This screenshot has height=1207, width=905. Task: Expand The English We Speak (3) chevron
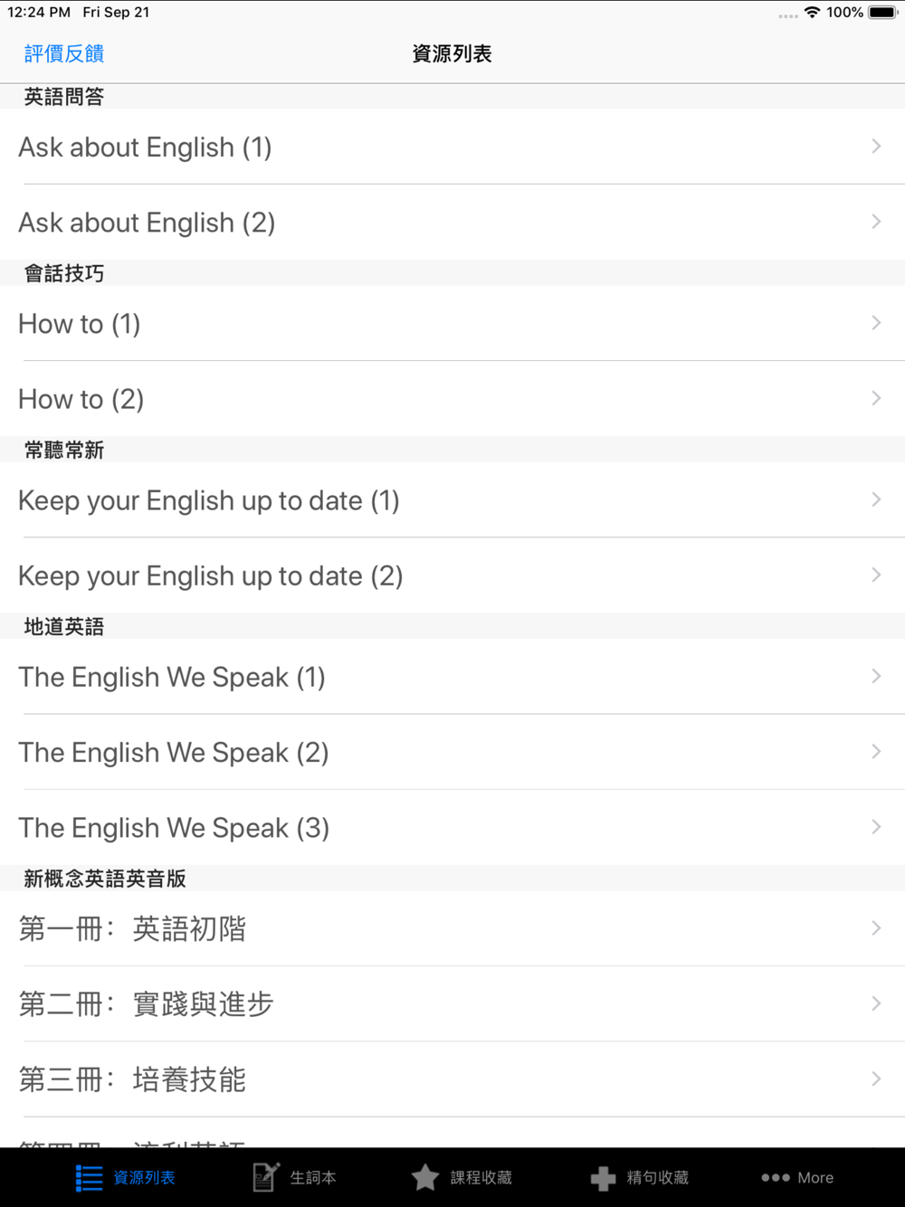[x=876, y=827]
